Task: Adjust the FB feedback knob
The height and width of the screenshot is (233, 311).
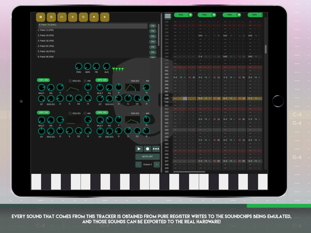Action: (x=96, y=67)
